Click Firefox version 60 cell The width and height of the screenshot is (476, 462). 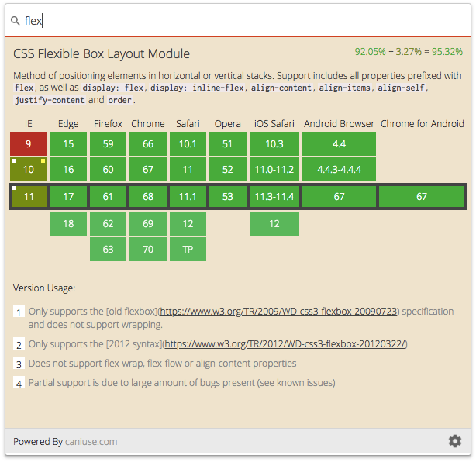pos(108,169)
